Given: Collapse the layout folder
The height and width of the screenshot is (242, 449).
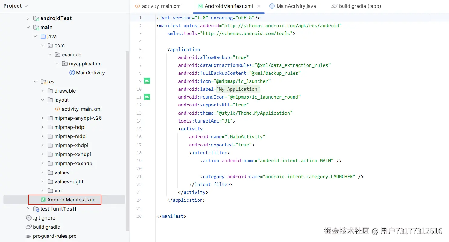Looking at the screenshot, I should click(42, 100).
